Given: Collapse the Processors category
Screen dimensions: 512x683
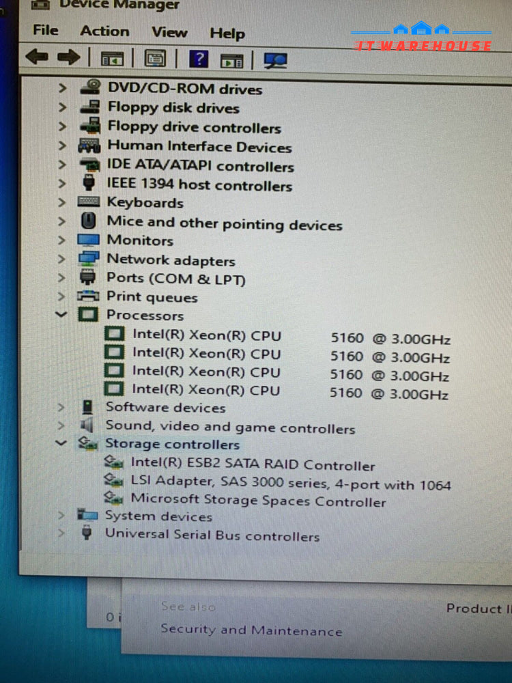Looking at the screenshot, I should tap(61, 315).
